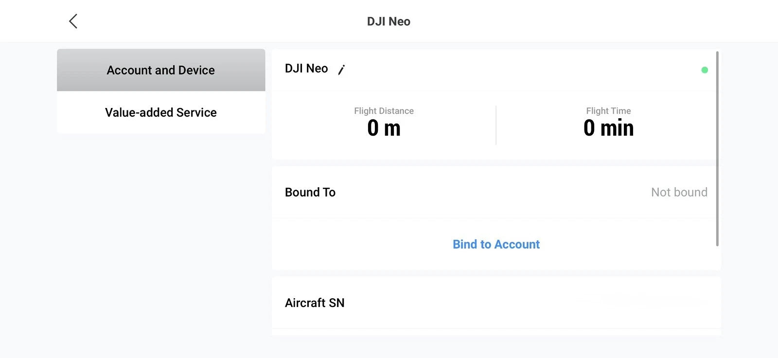Click the Flight Time label
The height and width of the screenshot is (358, 778).
coord(608,111)
